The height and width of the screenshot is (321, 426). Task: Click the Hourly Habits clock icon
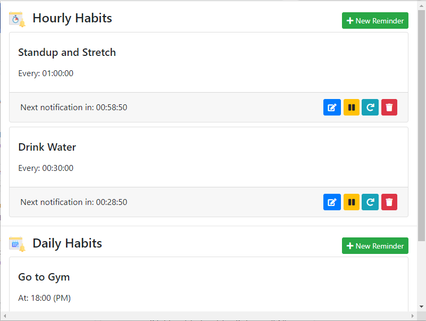tap(17, 19)
